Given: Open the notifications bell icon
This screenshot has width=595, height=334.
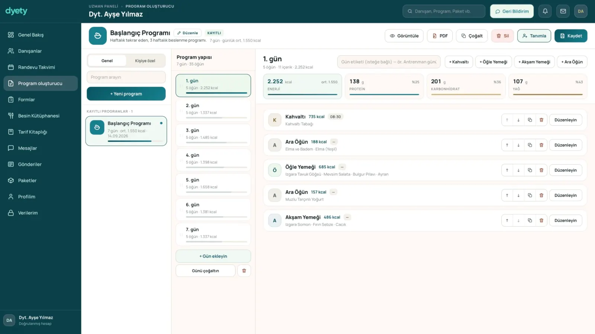Looking at the screenshot, I should tap(545, 11).
